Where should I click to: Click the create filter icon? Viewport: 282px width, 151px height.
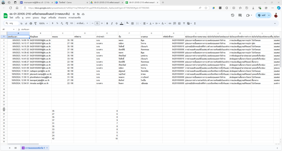[x=184, y=23]
